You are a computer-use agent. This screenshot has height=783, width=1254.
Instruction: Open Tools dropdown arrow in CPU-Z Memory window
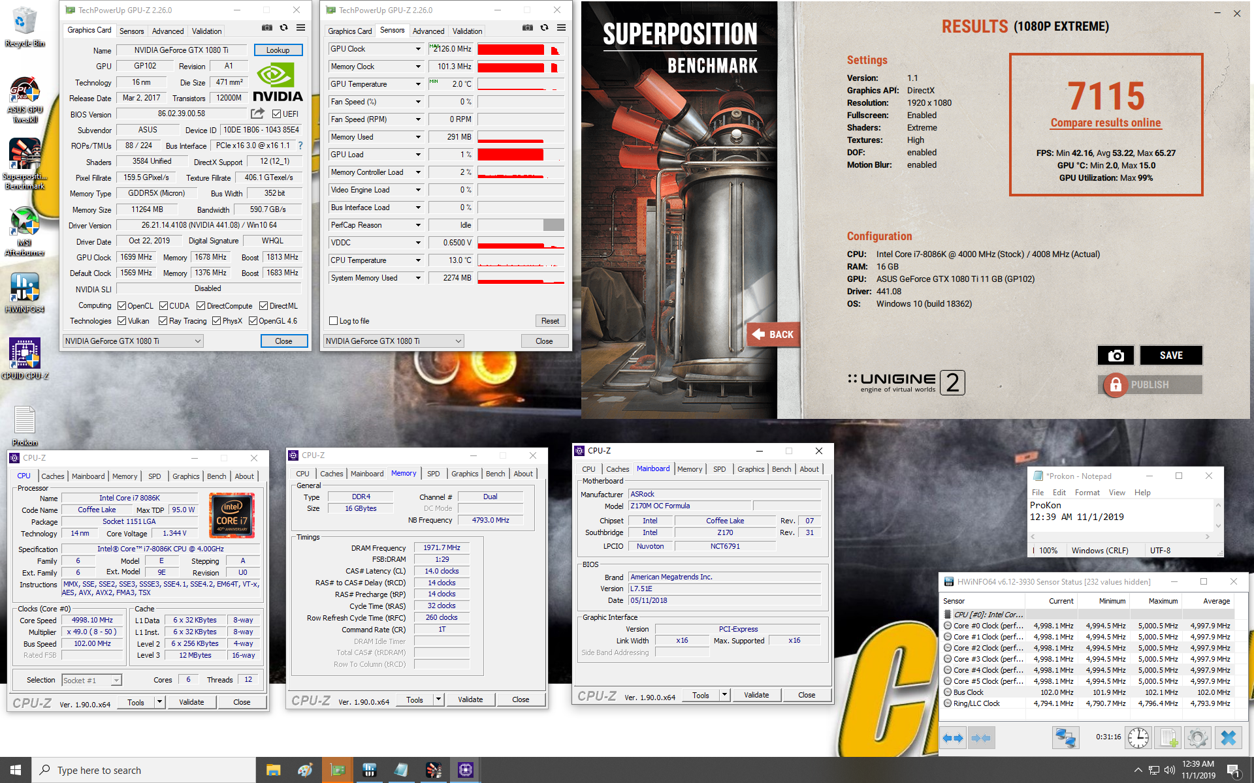click(438, 699)
